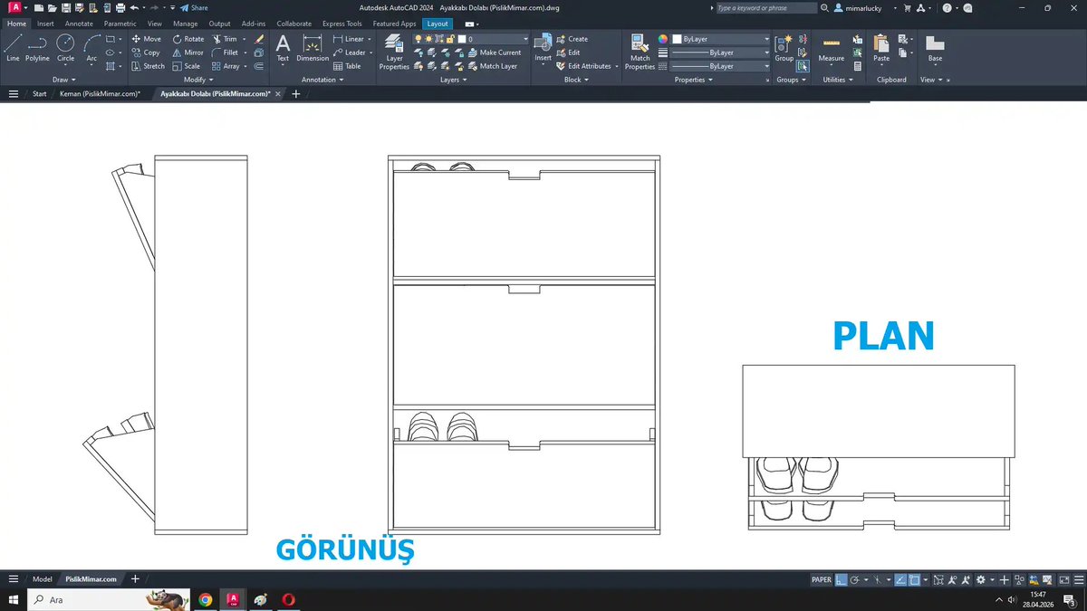The image size is (1087, 611).
Task: Activate the Move command
Action: [148, 38]
